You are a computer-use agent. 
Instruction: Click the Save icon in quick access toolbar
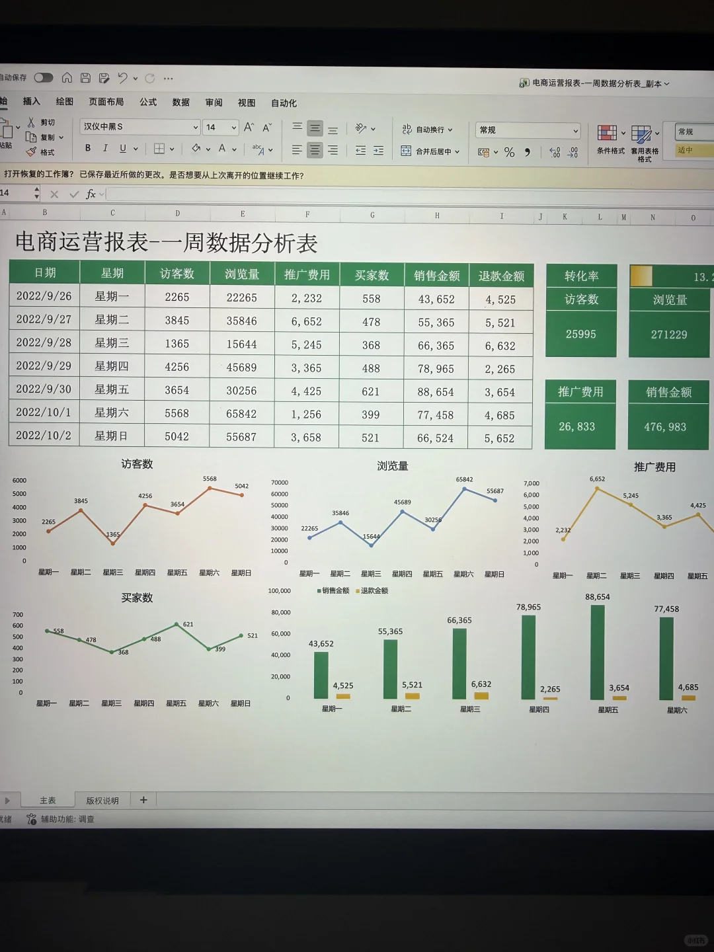click(85, 78)
